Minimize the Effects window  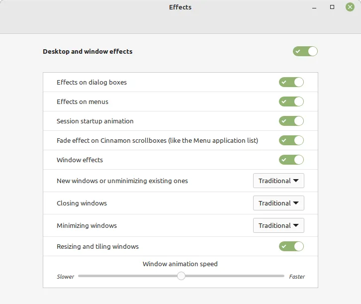[x=314, y=7]
